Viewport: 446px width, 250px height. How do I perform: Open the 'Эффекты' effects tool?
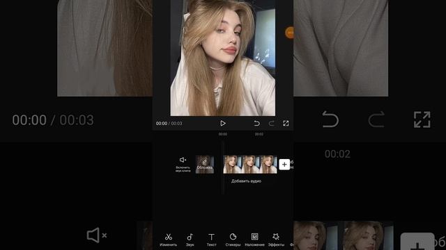pyautogui.click(x=276, y=240)
